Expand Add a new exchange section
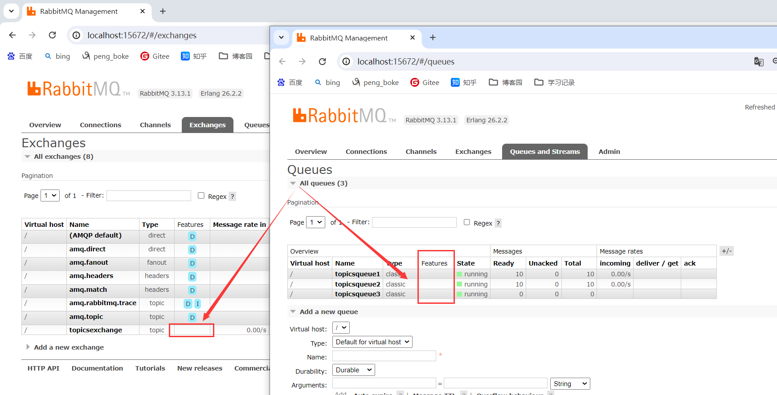Viewport: 777px width, 395px height. point(65,347)
